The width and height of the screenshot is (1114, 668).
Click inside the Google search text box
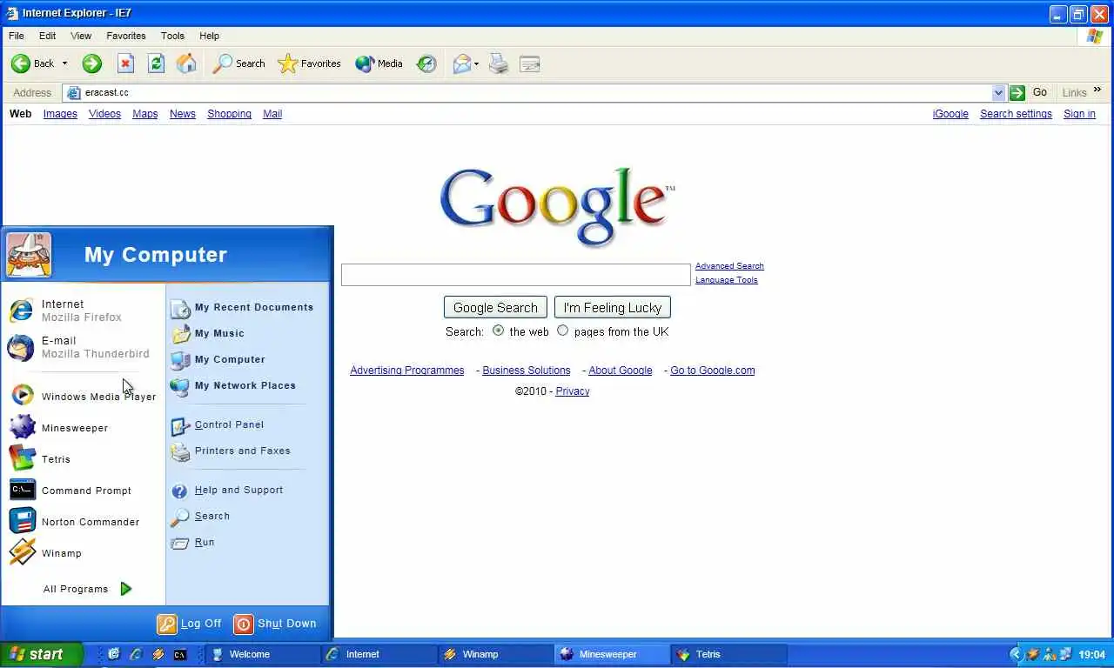coord(516,275)
